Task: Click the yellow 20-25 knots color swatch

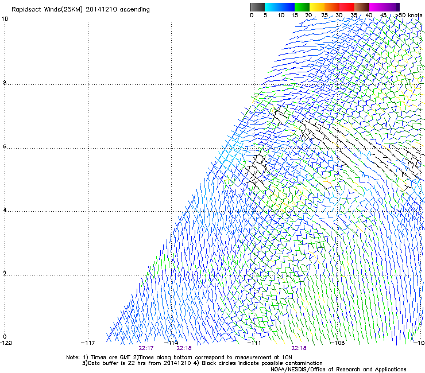Action: (x=317, y=7)
